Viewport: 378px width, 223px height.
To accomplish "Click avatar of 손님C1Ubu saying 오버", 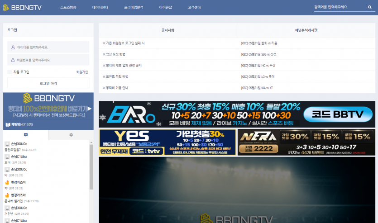I will coord(7,157).
